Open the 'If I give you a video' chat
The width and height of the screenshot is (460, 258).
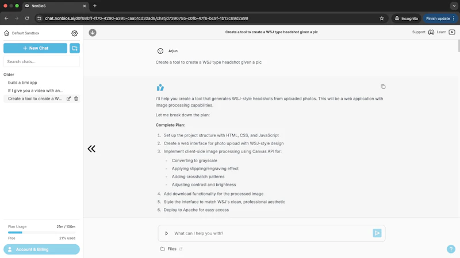[x=36, y=91]
